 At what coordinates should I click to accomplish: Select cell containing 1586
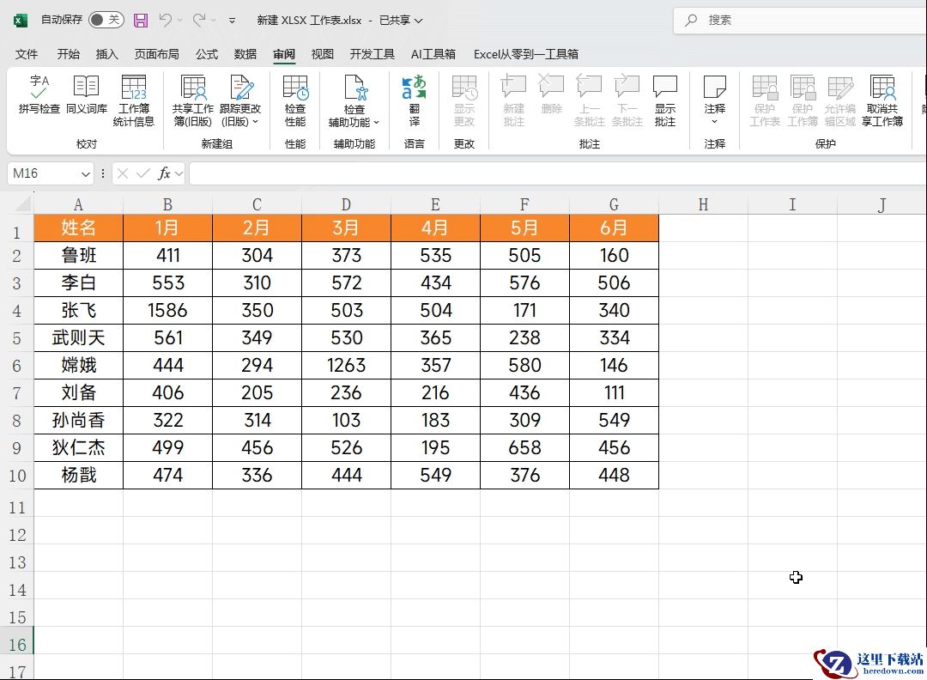[167, 311]
